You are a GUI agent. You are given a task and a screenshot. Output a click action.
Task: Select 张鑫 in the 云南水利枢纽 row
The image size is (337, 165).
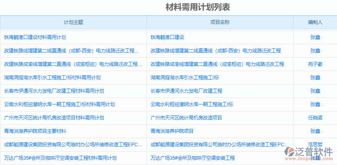tap(315, 104)
